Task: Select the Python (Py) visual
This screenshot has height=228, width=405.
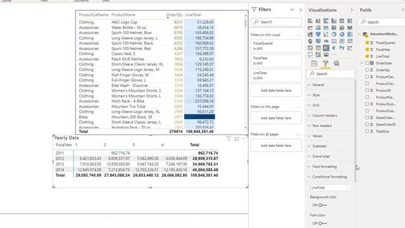Action: (x=342, y=48)
